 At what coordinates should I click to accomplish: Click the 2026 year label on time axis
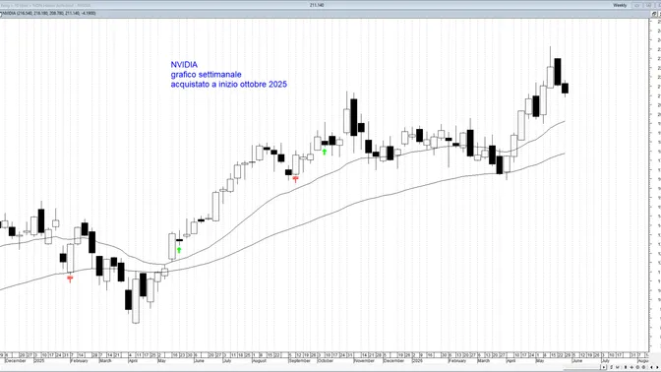pyautogui.click(x=417, y=361)
